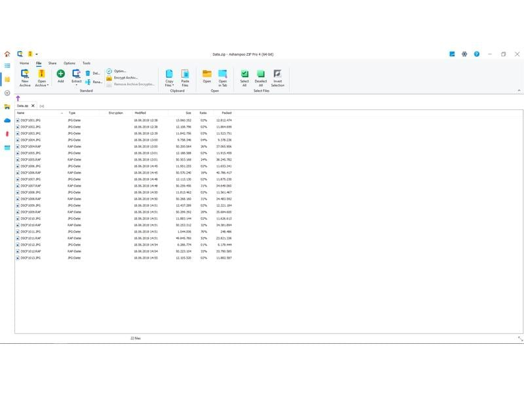The width and height of the screenshot is (524, 393).
Task: Select file DSCF1003.JPG in the list
Action: [30, 134]
